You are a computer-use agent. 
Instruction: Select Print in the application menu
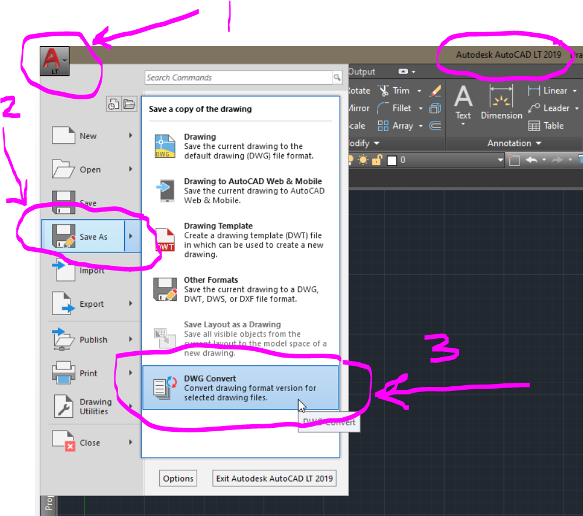pyautogui.click(x=88, y=373)
